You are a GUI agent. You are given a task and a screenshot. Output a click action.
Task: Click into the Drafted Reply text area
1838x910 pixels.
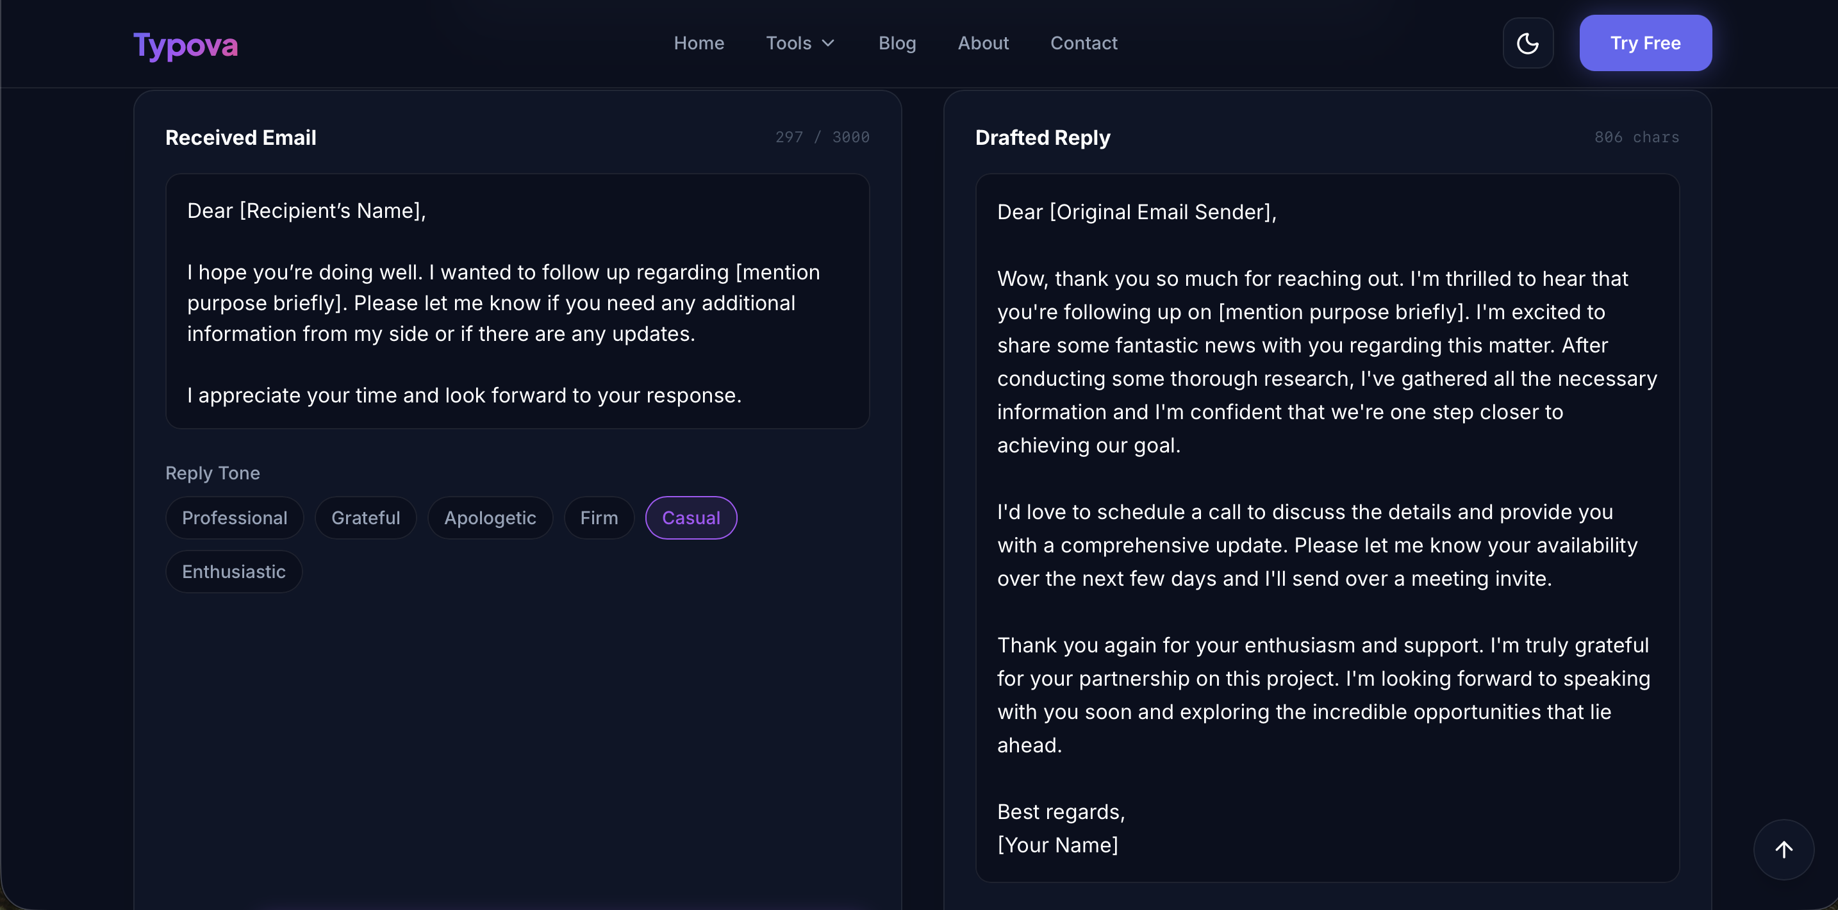click(1327, 528)
